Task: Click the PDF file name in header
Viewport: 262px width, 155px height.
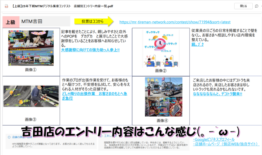Action: (x=62, y=6)
